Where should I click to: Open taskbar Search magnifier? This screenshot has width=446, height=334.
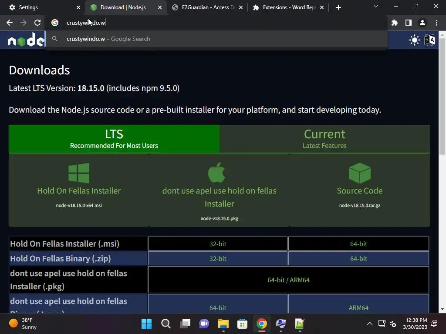166,324
